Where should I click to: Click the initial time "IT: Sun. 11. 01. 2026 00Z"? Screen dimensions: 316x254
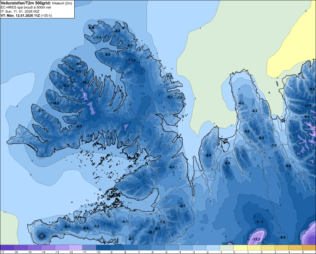click(20, 11)
